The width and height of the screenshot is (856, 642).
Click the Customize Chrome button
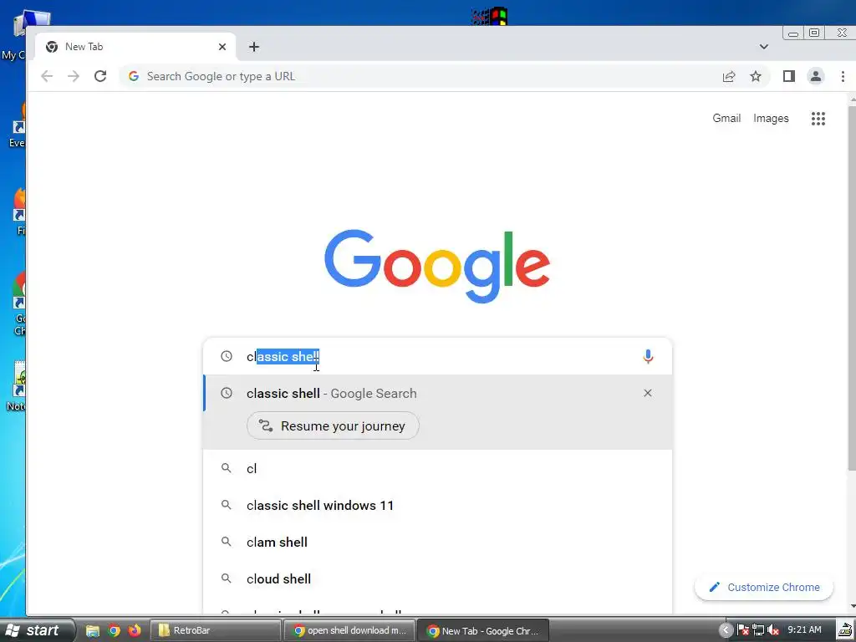pyautogui.click(x=764, y=588)
